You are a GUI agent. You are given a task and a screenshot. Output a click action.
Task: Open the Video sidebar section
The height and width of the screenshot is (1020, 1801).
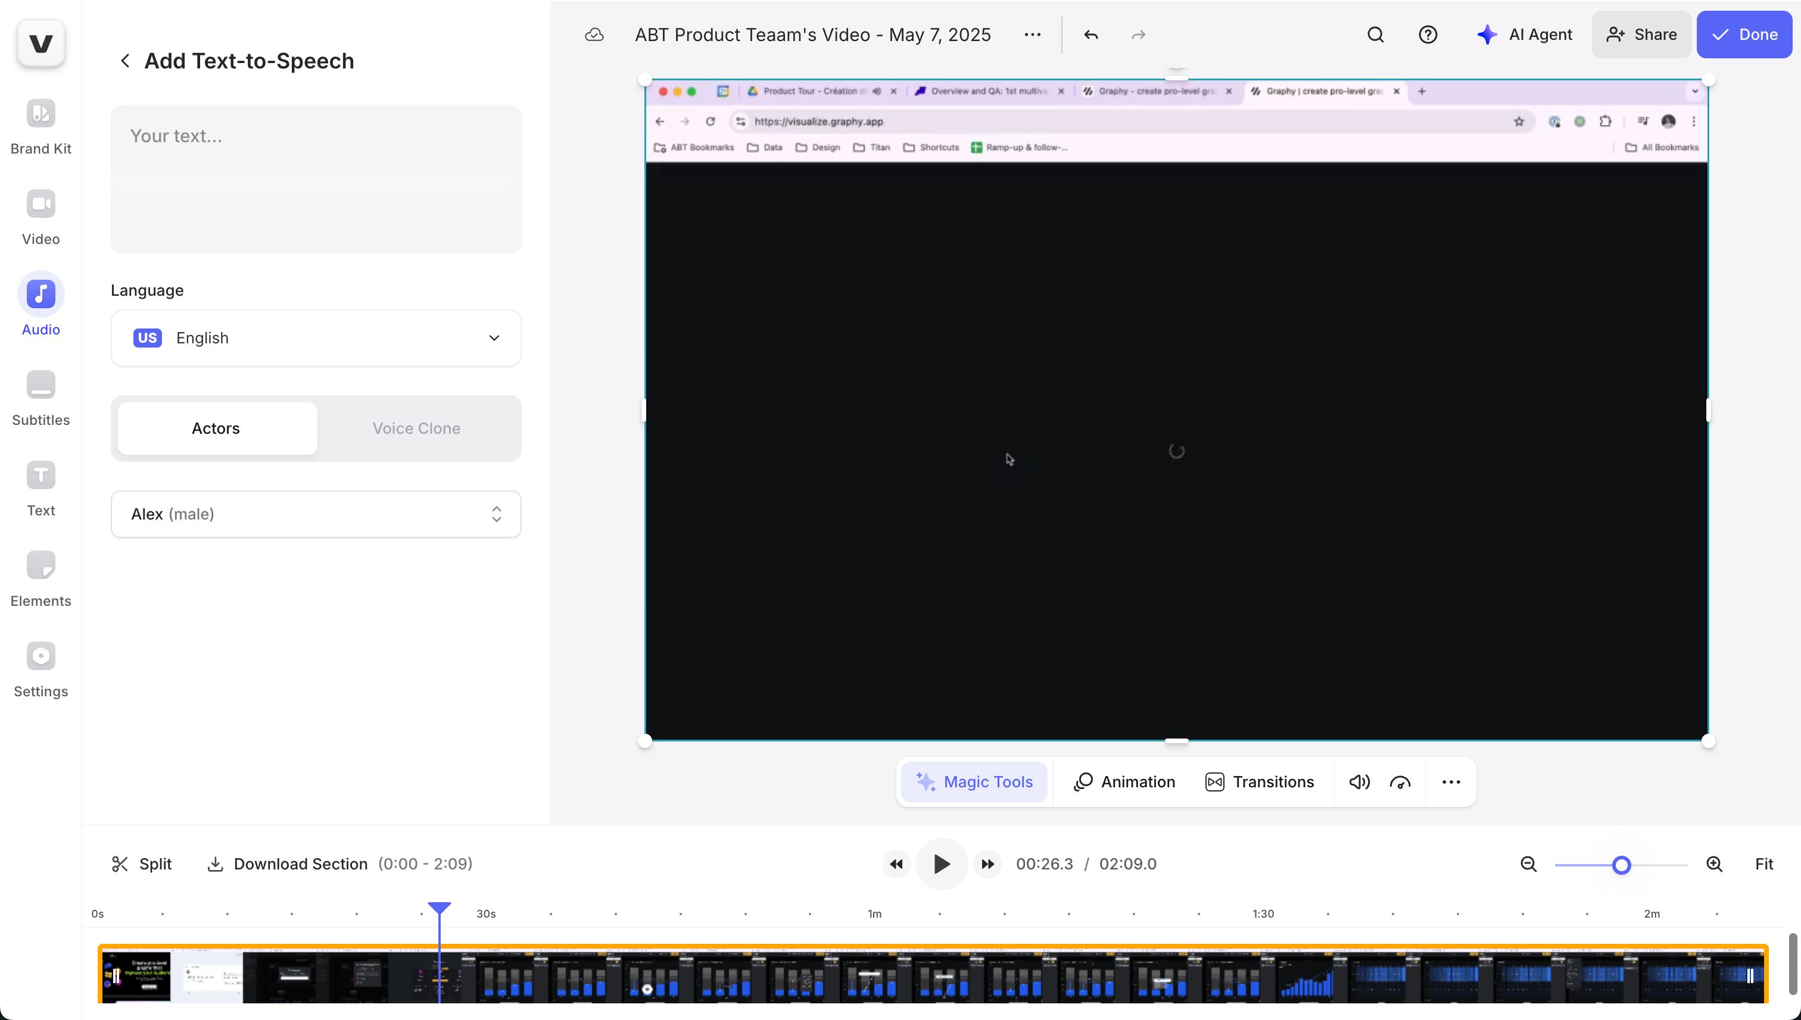click(40, 218)
